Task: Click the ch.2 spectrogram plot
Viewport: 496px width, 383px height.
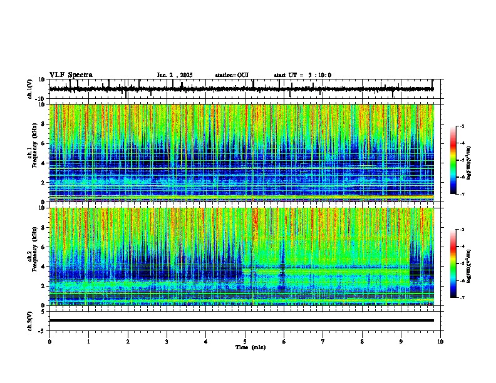Action: tap(242, 257)
